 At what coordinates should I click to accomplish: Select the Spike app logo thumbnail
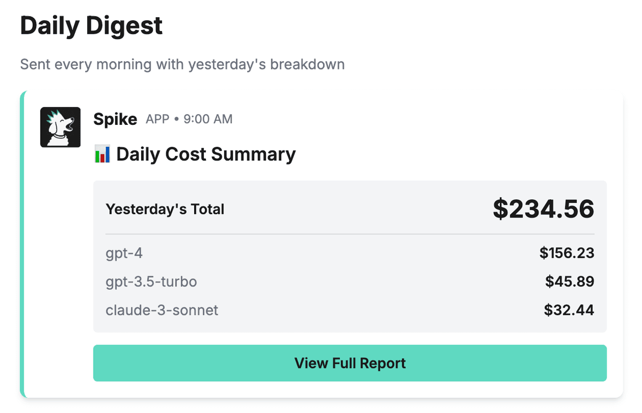tap(60, 127)
